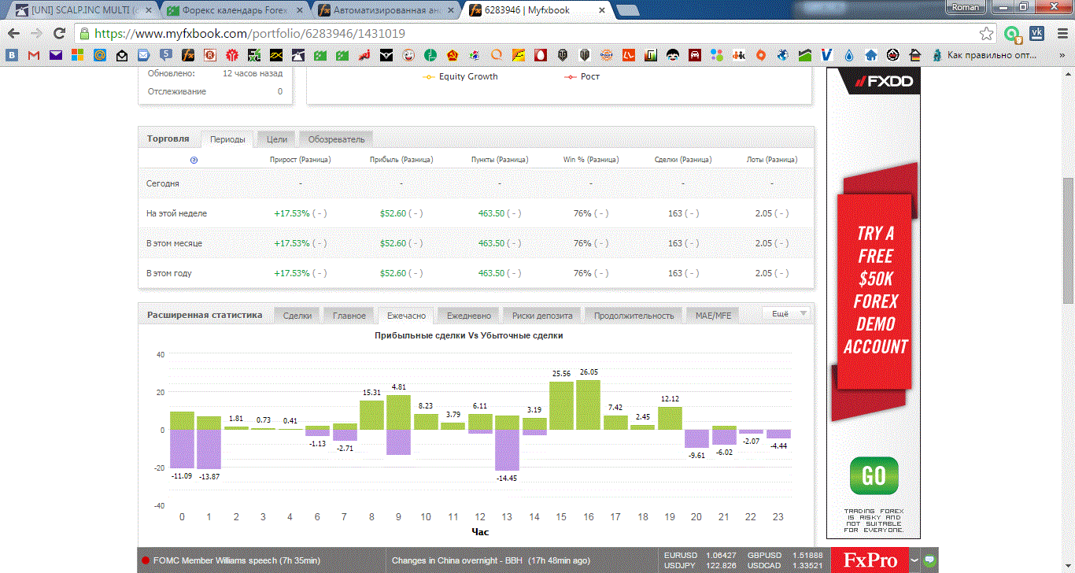Open a new browser tab
The image size is (1075, 573).
(x=628, y=11)
